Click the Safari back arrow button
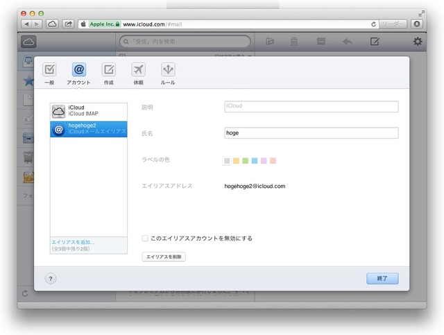Viewport: 444px width, 335px height. [x=26, y=24]
